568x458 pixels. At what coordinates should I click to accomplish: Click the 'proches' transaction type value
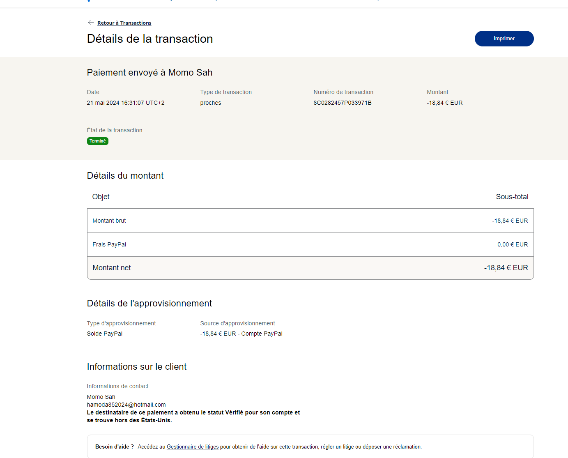point(210,103)
